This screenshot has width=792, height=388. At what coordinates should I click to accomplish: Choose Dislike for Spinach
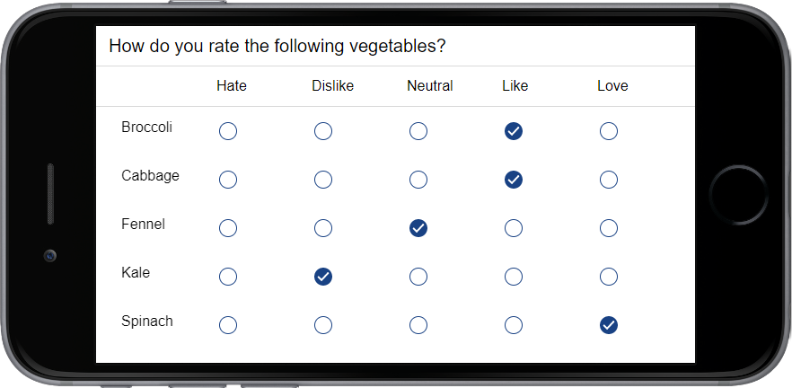[x=323, y=325]
